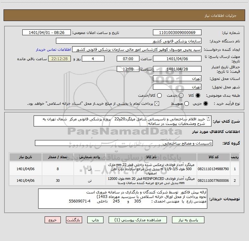This screenshot has width=249, height=241.
Task: Select the کالا/خدمت radio button
Action: (159, 95)
